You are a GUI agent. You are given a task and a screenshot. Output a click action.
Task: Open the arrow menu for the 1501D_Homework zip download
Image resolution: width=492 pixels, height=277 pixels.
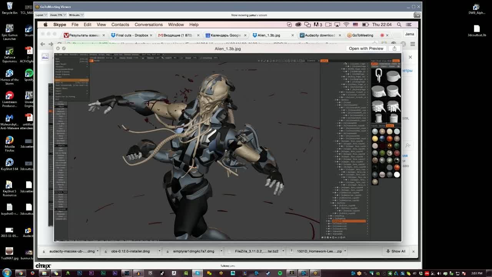(x=345, y=251)
